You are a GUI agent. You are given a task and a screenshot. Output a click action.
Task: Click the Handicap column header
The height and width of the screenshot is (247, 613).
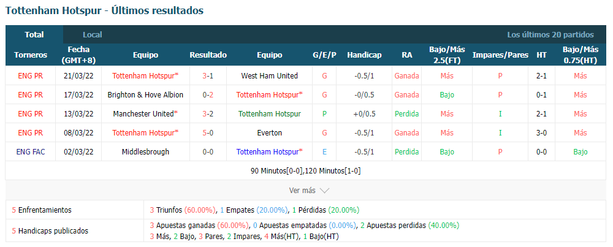click(x=364, y=55)
